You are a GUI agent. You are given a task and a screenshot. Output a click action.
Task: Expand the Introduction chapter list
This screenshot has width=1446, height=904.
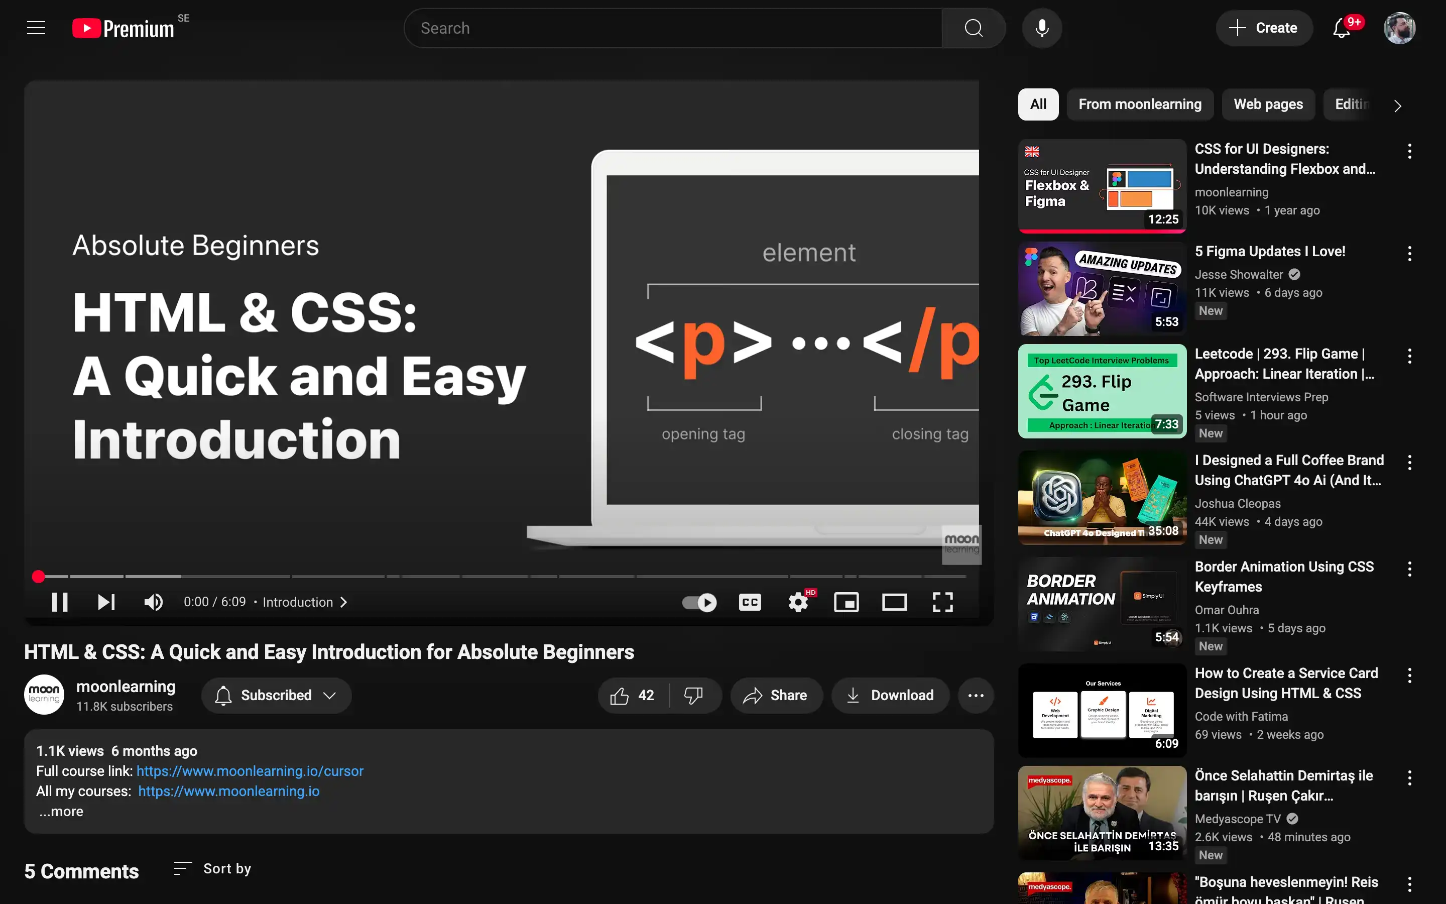point(305,602)
